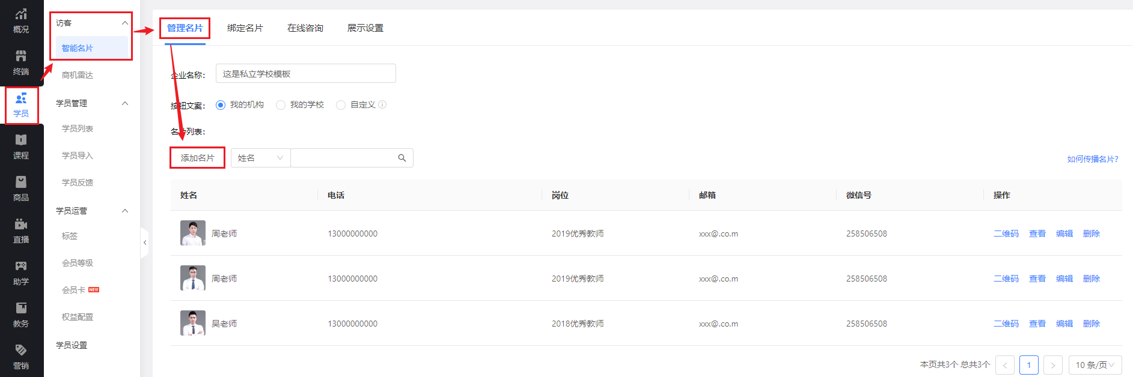Click the search magnifier icon

click(402, 158)
